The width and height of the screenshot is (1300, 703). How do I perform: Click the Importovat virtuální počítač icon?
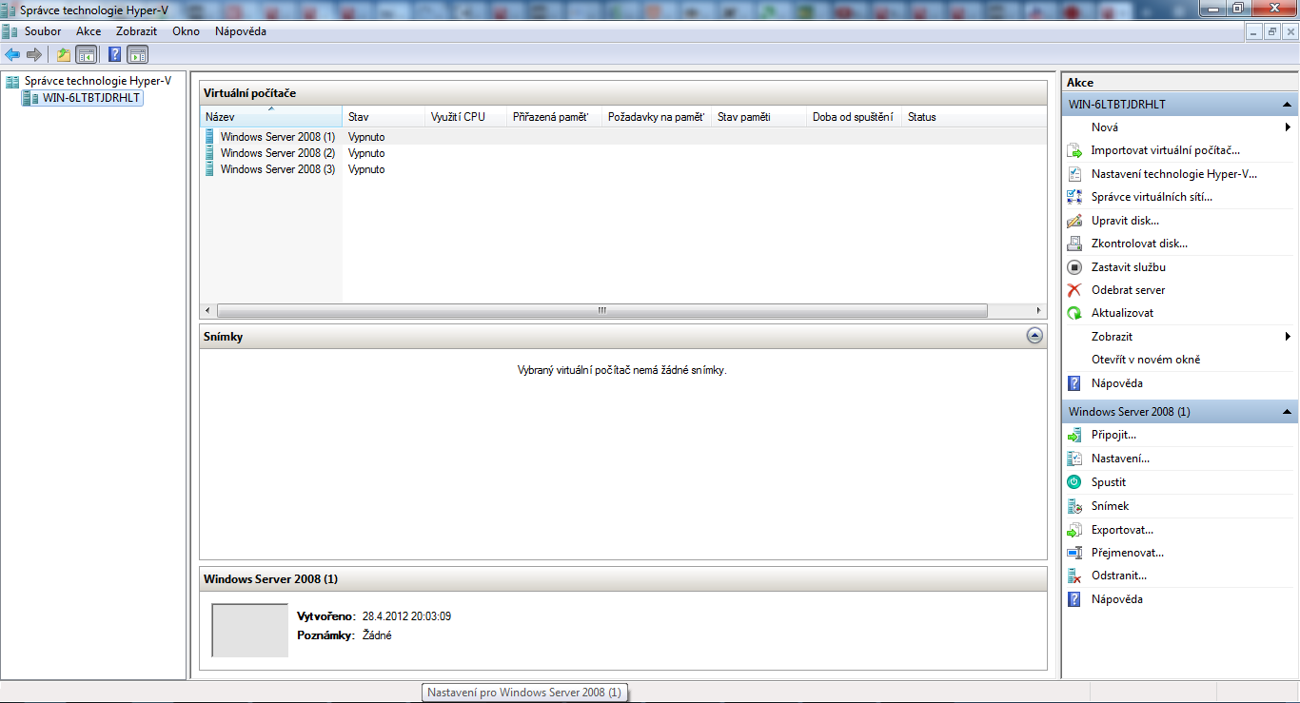[x=1074, y=150]
